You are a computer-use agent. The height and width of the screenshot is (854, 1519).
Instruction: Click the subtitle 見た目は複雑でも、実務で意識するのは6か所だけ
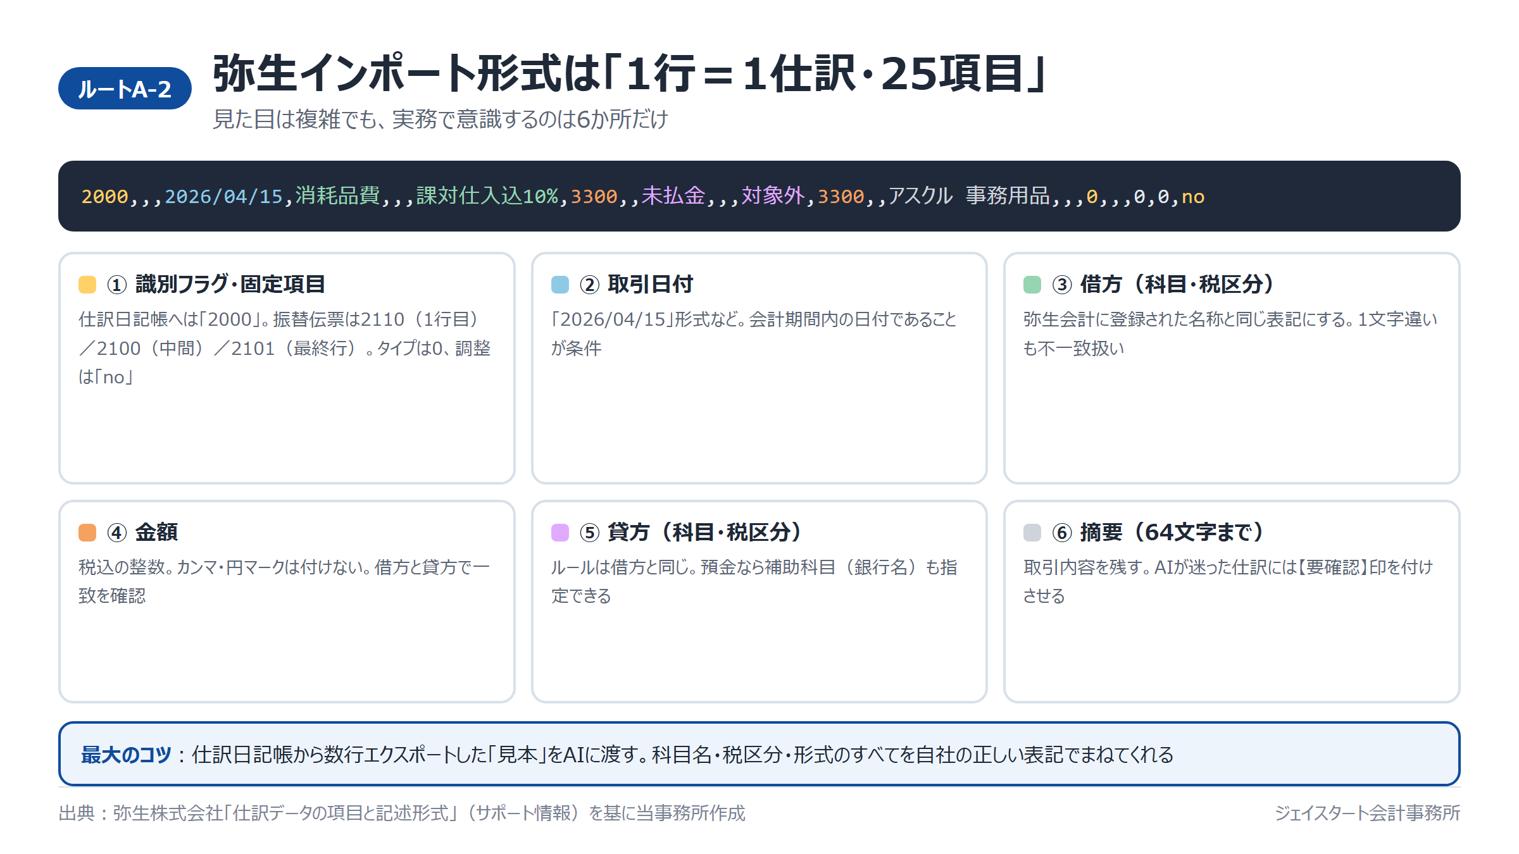[x=441, y=119]
